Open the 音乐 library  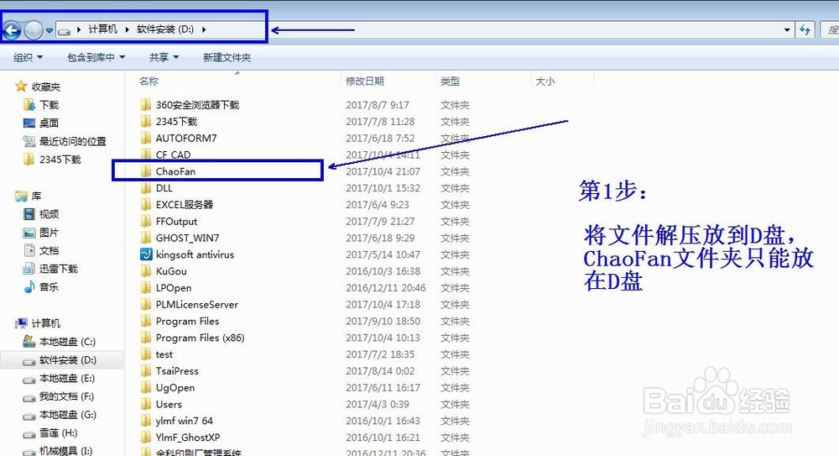point(49,286)
